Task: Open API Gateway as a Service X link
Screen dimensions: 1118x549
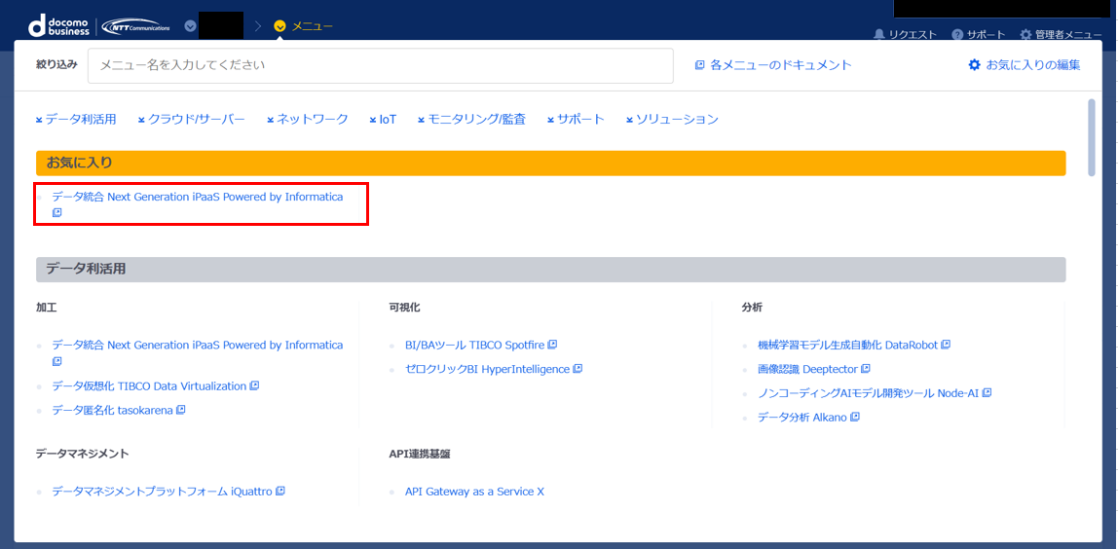Action: click(474, 492)
